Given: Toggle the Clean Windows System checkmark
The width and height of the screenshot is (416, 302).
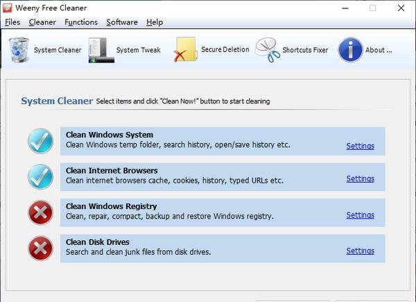Looking at the screenshot, I should (x=41, y=141).
